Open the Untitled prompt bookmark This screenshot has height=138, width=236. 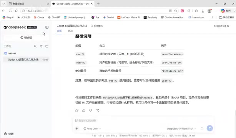pyautogui.click(x=75, y=17)
